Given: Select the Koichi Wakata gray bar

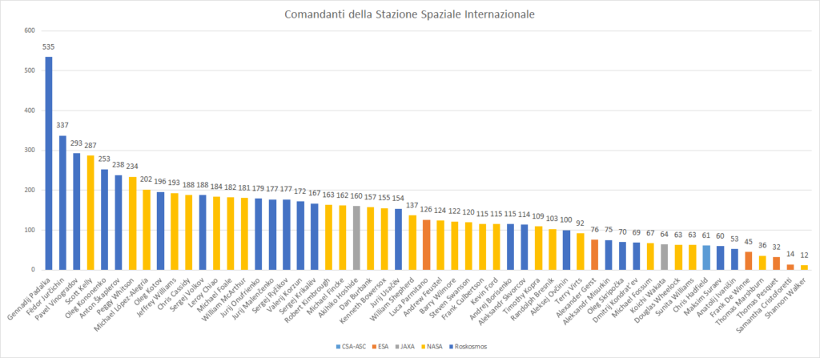Looking at the screenshot, I should (x=665, y=257).
